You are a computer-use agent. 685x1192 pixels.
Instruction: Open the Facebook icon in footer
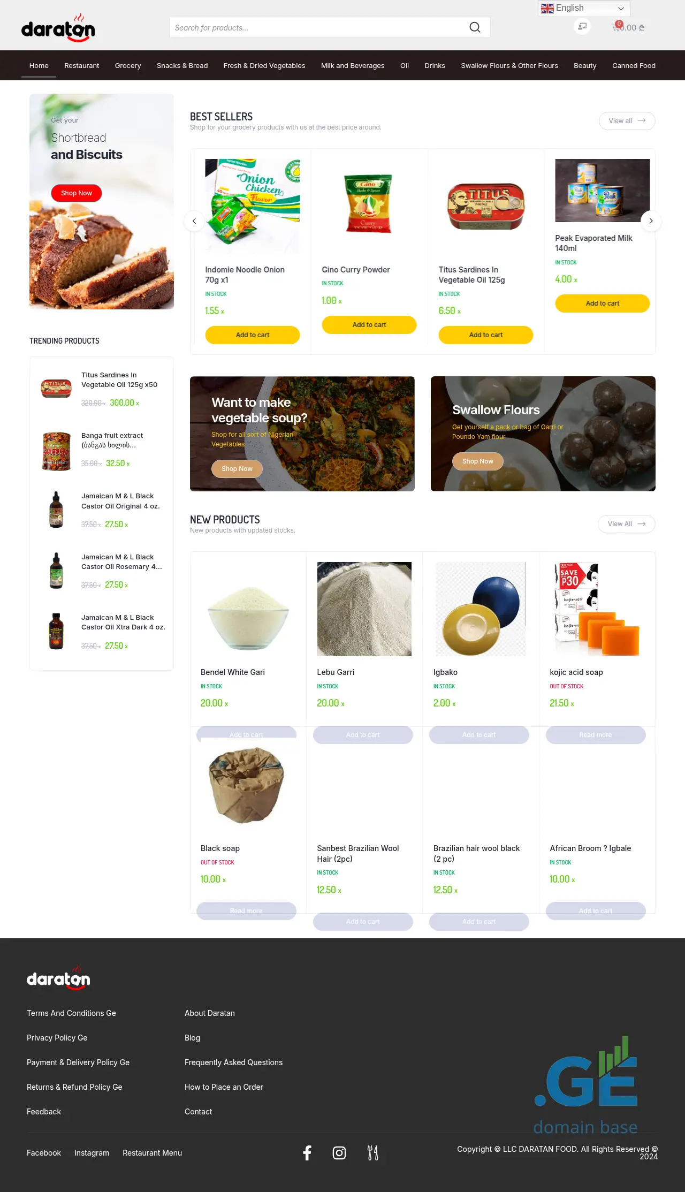[x=307, y=1152]
